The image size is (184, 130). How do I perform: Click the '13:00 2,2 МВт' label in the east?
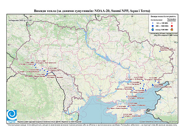(x=164, y=48)
